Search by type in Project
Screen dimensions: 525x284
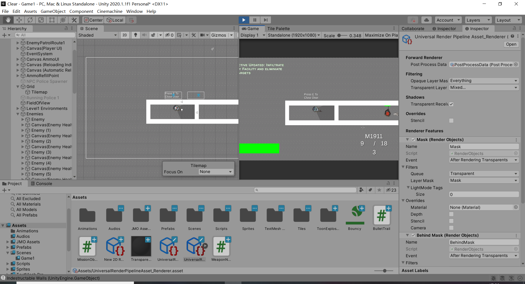[361, 190]
